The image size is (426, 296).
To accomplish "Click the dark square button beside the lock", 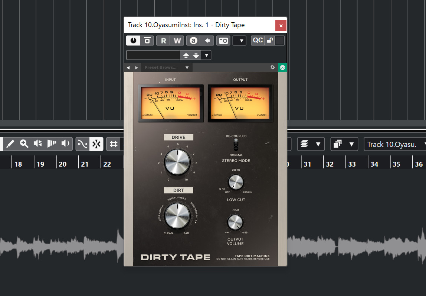I will (279, 40).
